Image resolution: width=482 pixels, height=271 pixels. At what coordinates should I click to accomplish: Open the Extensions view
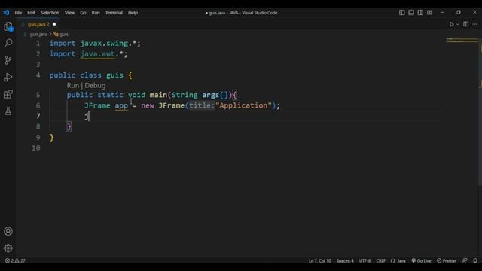[x=8, y=94]
